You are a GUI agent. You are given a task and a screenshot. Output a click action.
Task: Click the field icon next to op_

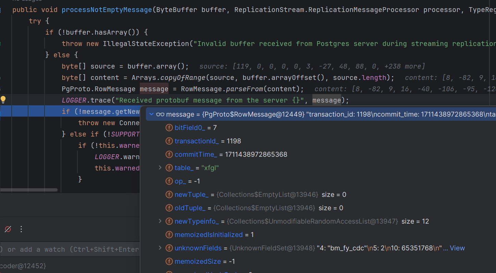tap(169, 181)
